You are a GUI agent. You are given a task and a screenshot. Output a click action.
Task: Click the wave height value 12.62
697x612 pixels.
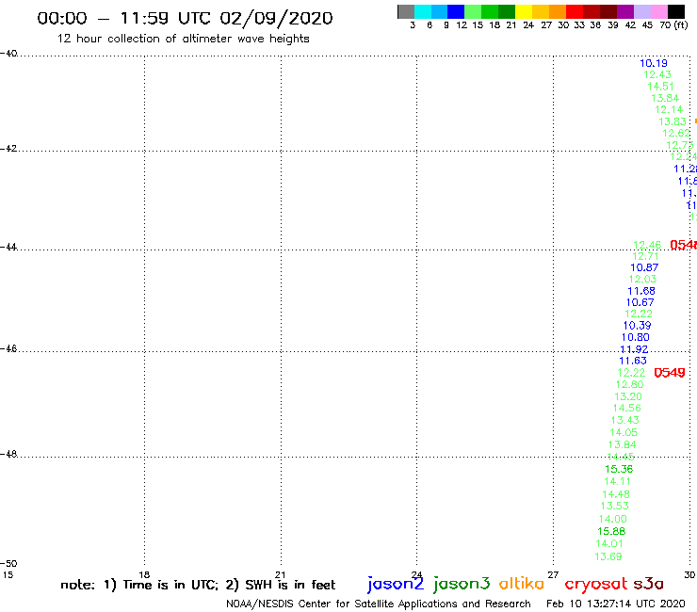pos(676,134)
